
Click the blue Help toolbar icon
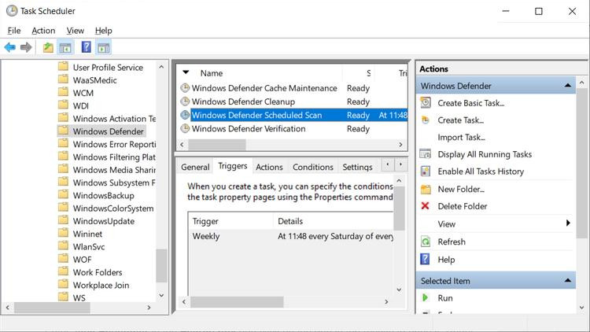tap(87, 47)
